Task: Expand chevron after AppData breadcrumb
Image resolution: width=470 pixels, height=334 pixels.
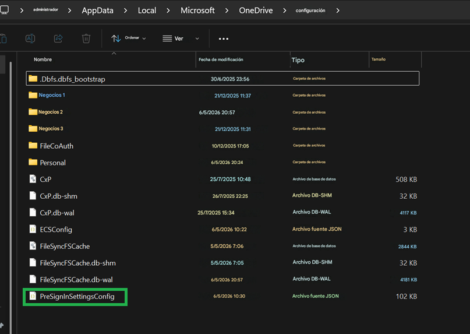Action: click(x=125, y=10)
